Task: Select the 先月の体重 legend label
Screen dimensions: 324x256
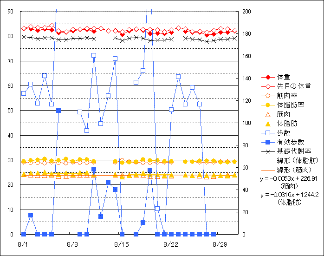Action: click(294, 86)
